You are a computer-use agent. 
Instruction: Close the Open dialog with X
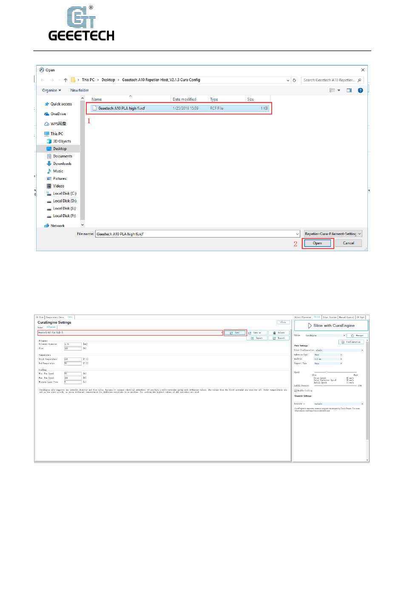[363, 70]
